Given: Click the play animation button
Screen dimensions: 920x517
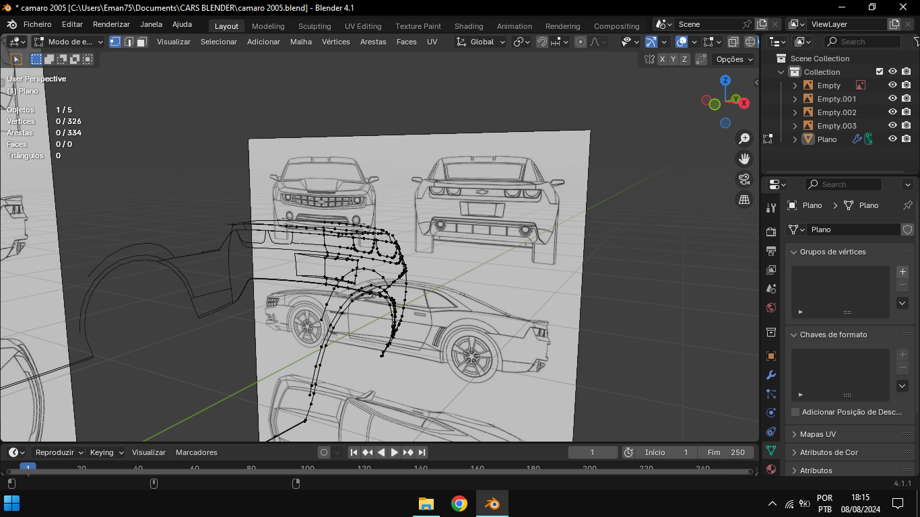Looking at the screenshot, I should pyautogui.click(x=395, y=452).
